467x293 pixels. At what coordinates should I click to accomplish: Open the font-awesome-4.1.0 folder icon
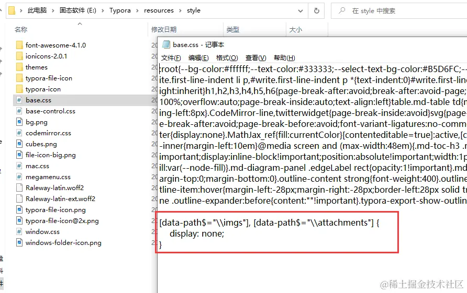coord(19,45)
